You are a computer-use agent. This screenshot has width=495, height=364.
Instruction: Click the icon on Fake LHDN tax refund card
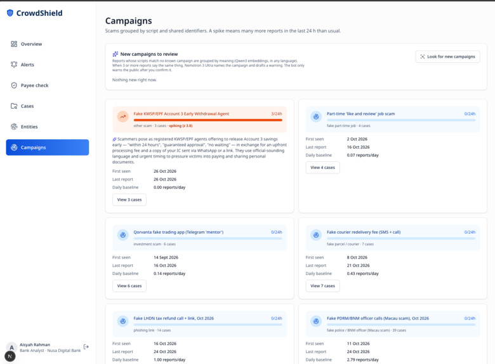click(123, 321)
